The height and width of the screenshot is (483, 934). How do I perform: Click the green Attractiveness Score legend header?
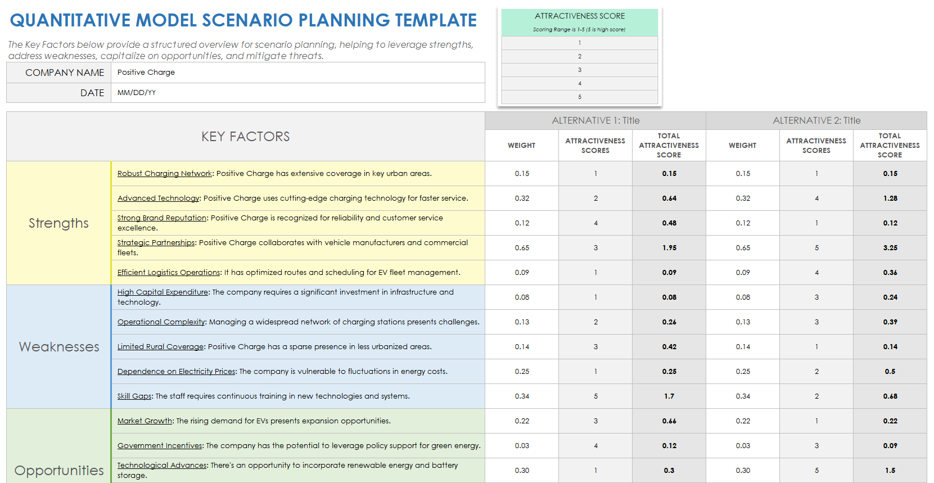[579, 22]
